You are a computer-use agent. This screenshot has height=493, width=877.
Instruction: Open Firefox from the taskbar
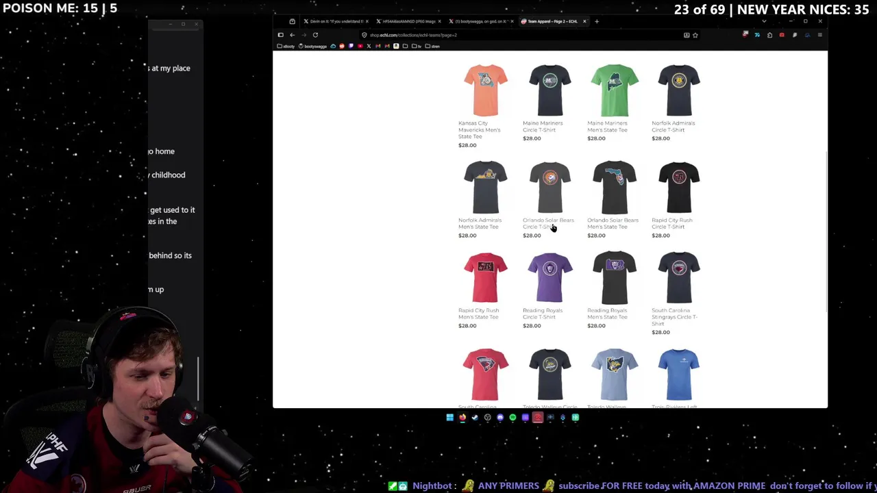pos(462,417)
